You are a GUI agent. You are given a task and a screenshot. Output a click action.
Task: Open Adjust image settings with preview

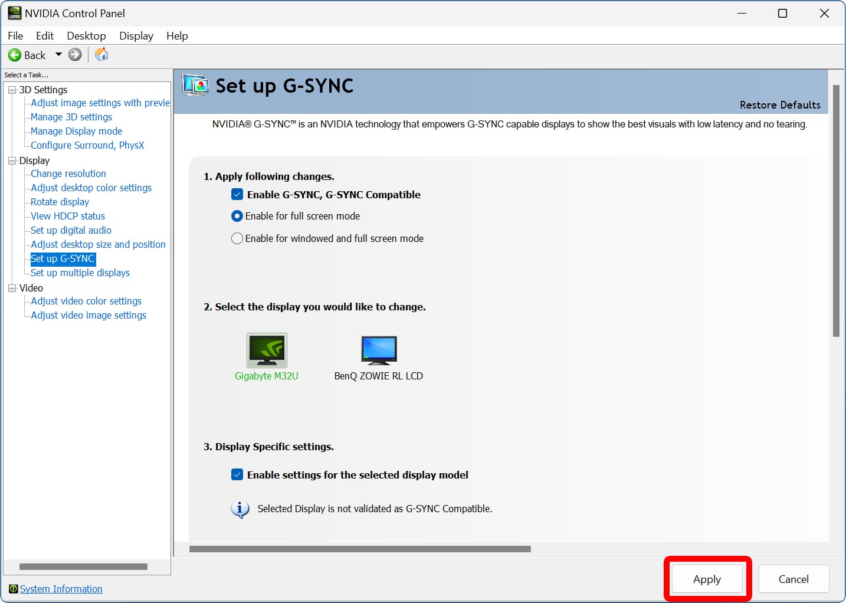(x=100, y=103)
